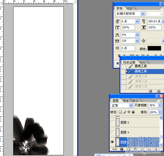The height and width of the screenshot is (156, 164).
Task: Click the ruler origin corner box
Action: (2, 2)
